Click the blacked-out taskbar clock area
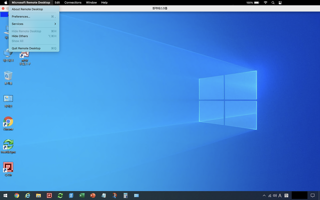Image resolution: width=320 pixels, height=200 pixels. tap(299, 195)
